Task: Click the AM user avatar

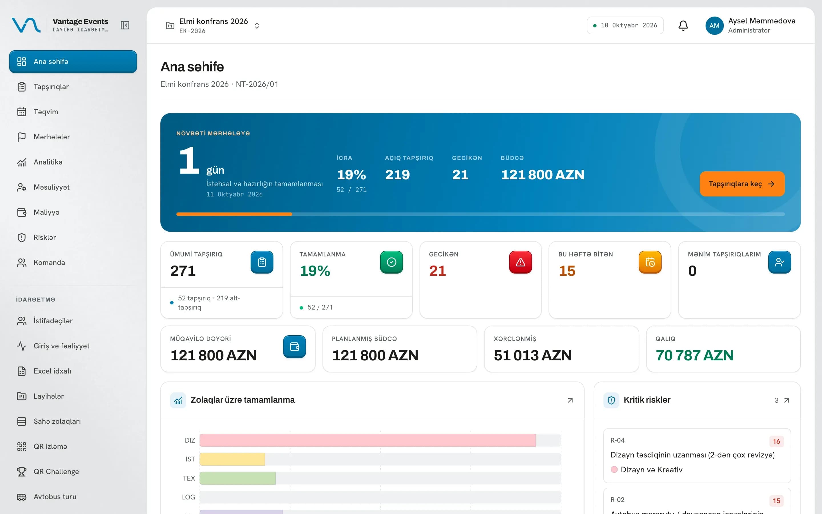Action: click(714, 25)
